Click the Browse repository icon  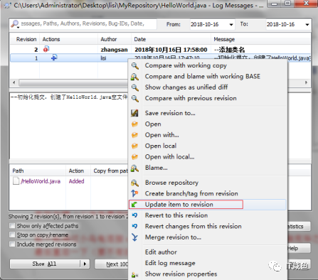[x=134, y=183]
